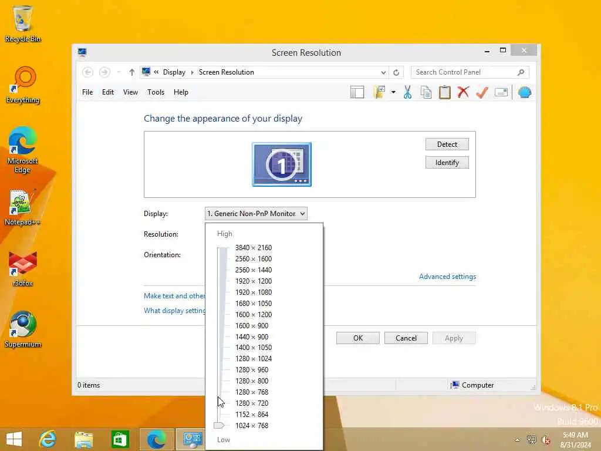
Task: Refresh the address bar location
Action: [x=396, y=72]
